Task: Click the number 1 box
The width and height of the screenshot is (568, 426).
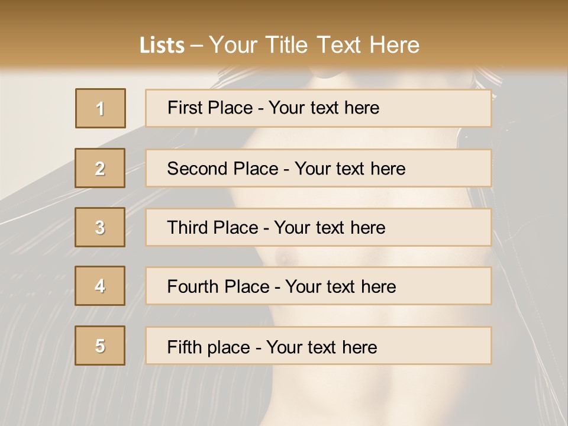Action: 101,108
